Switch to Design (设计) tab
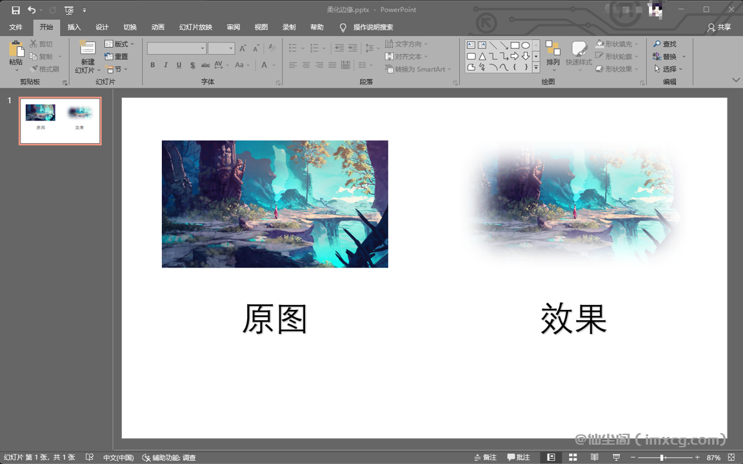The image size is (743, 464). pyautogui.click(x=102, y=27)
